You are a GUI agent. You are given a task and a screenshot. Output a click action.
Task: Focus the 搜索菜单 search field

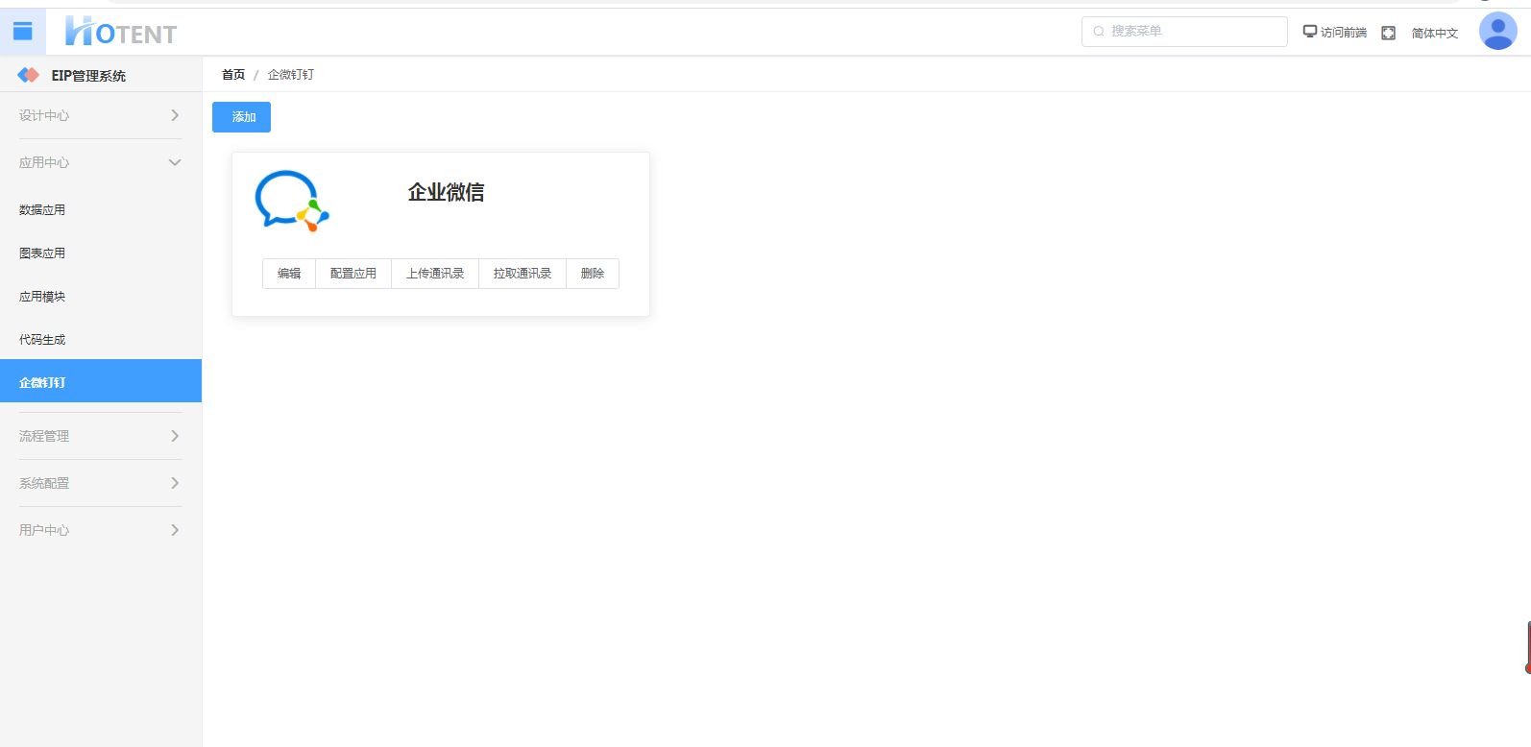click(x=1184, y=32)
